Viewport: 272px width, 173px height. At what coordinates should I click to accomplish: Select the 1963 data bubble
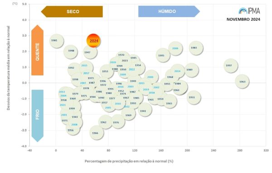(242, 81)
